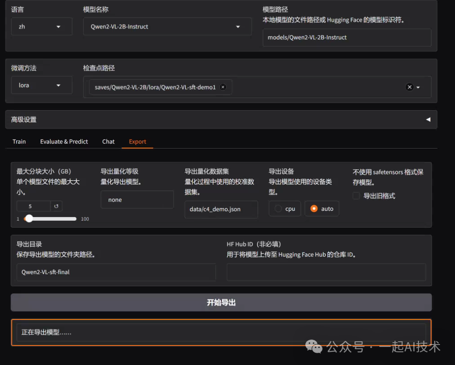Viewport: 455px width, 365px height.
Task: Switch to the Chat tab
Action: point(108,142)
